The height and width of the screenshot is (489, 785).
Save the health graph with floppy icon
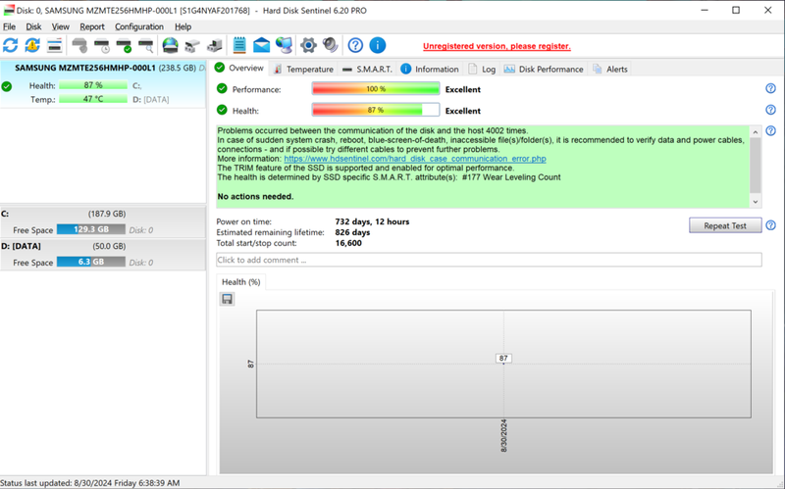(228, 299)
